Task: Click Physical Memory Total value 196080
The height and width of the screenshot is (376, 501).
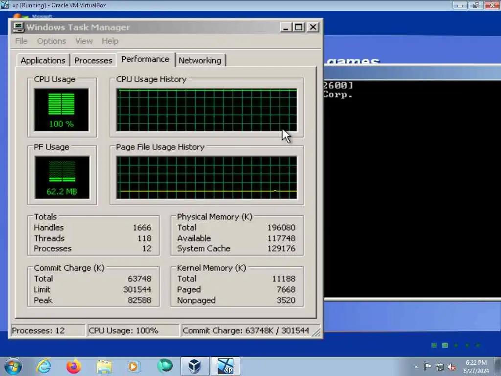Action: pos(281,228)
